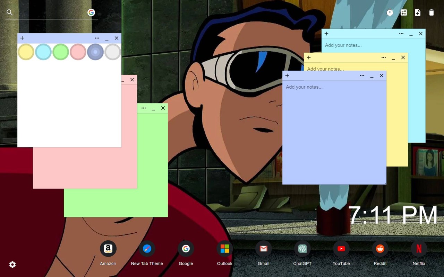Pick the light blue color swatch
444x277 pixels.
pos(43,52)
